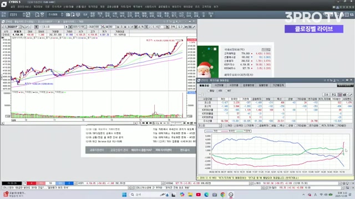Viewport: 355px width, 199px height.
Task: Click the 금융지원센터 button
Action: [x=97, y=150]
